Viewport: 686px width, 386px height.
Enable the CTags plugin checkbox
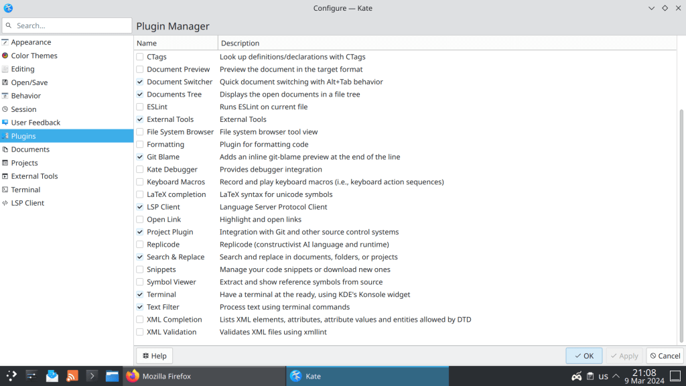point(140,57)
